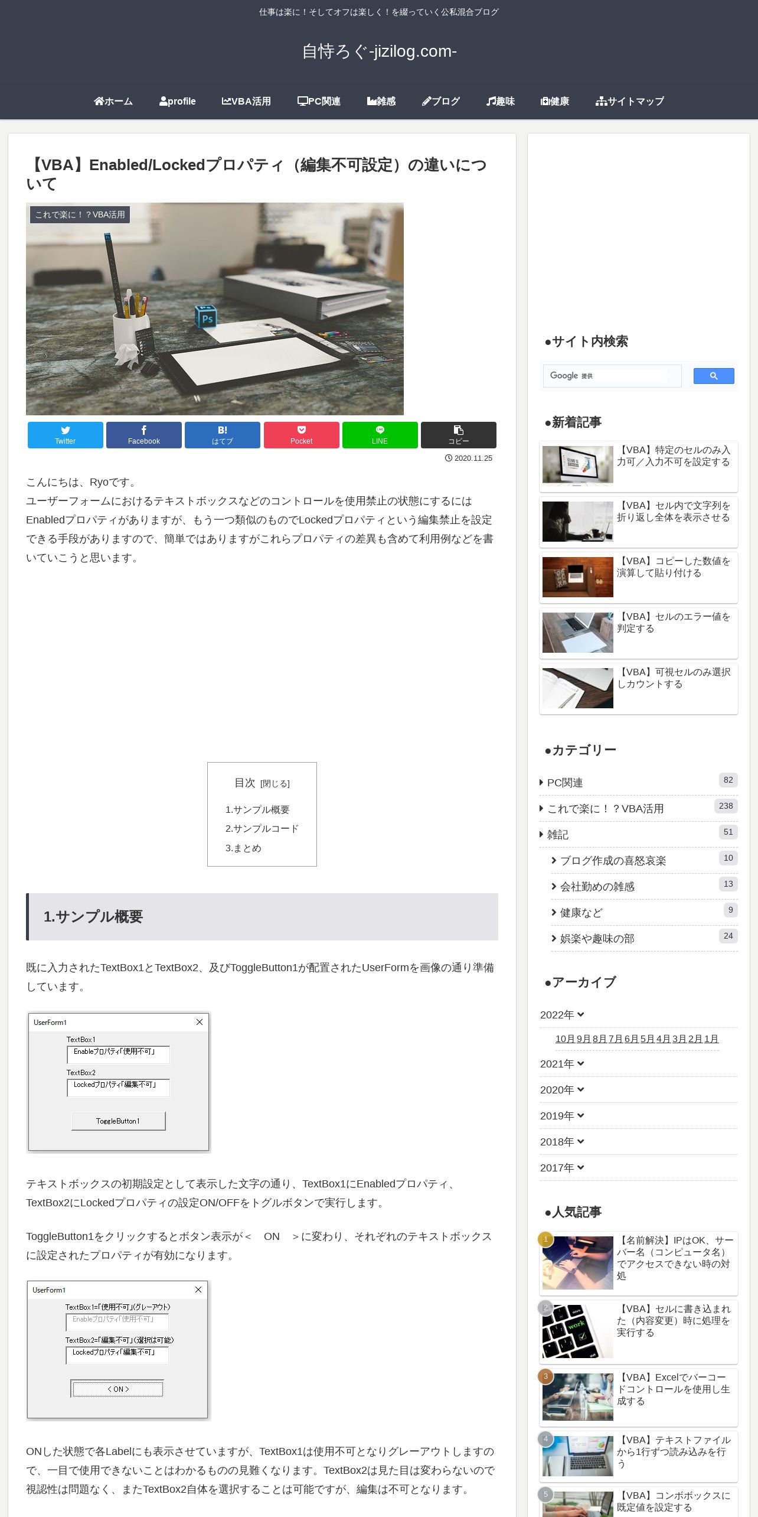Image resolution: width=758 pixels, height=1517 pixels.
Task: Open article コピーした数値を演算して貼り付ける
Action: click(x=639, y=578)
